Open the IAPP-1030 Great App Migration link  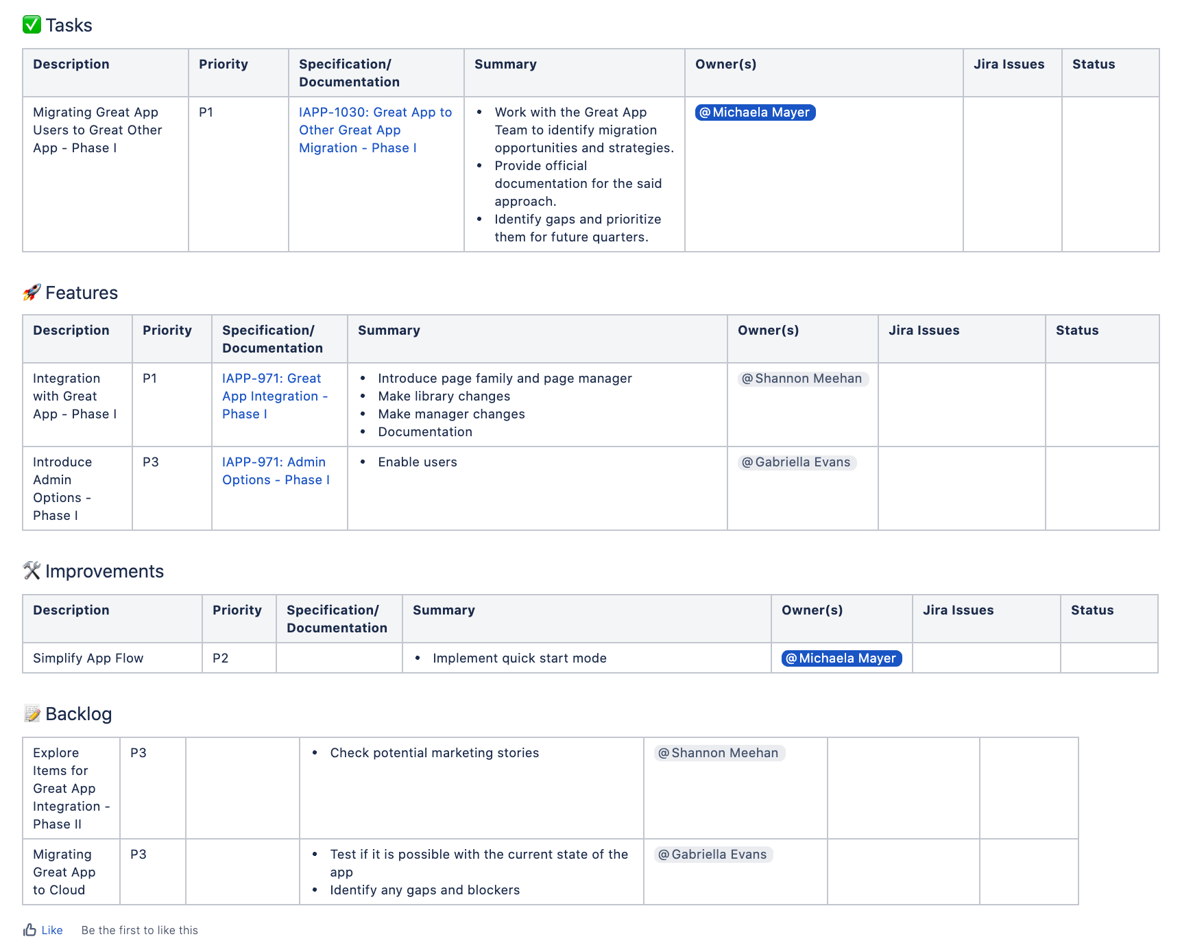[x=375, y=130]
